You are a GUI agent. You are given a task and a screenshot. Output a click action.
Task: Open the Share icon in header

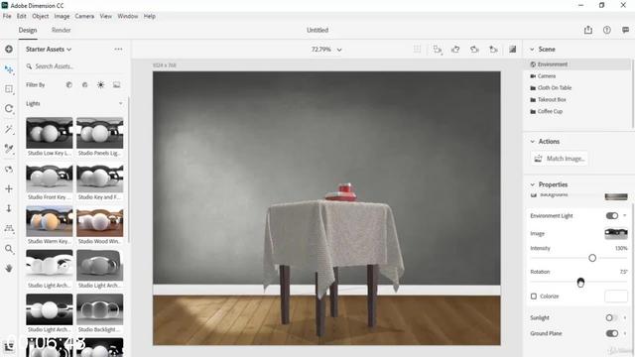[x=588, y=30]
